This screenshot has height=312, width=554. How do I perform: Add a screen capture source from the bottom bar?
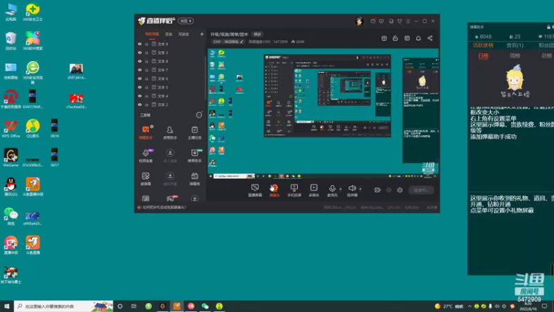tap(255, 190)
